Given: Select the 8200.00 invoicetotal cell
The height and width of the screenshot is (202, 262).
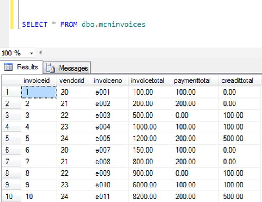Looking at the screenshot, I should pyautogui.click(x=145, y=196).
